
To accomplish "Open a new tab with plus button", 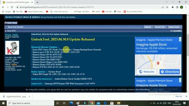I will 38,2.
